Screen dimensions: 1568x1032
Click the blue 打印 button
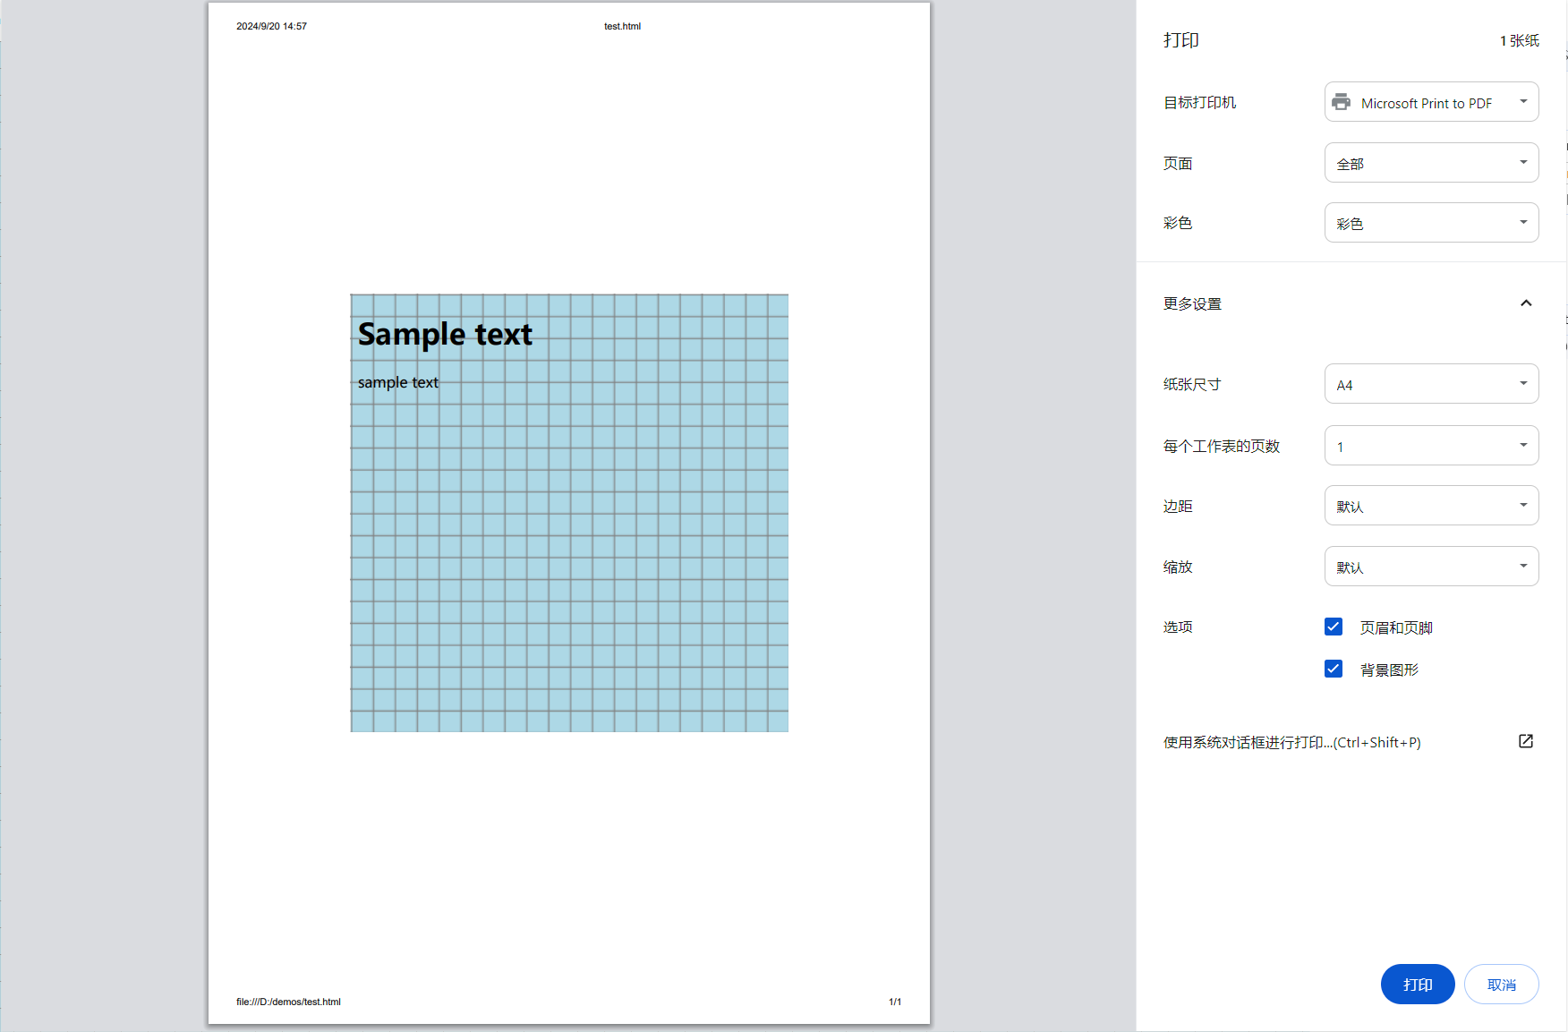coord(1418,985)
